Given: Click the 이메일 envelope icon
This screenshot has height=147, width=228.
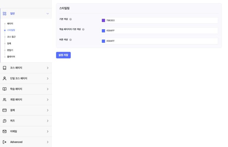Looking at the screenshot, I should coord(4,131).
